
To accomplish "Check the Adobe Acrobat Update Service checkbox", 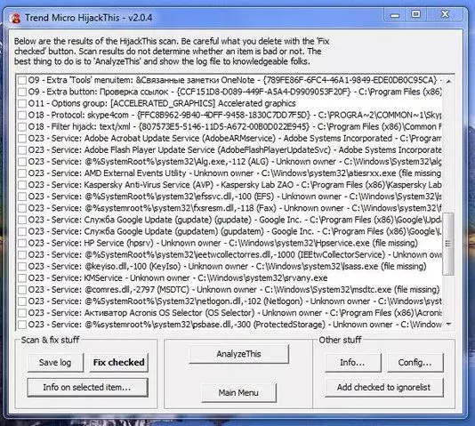I will coord(22,139).
